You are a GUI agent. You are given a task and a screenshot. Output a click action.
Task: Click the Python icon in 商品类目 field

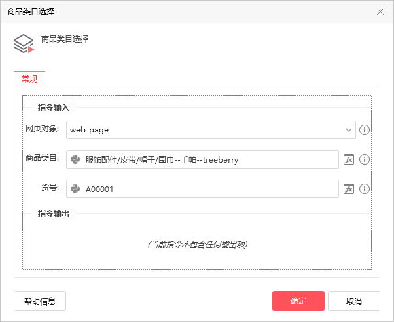click(75, 159)
